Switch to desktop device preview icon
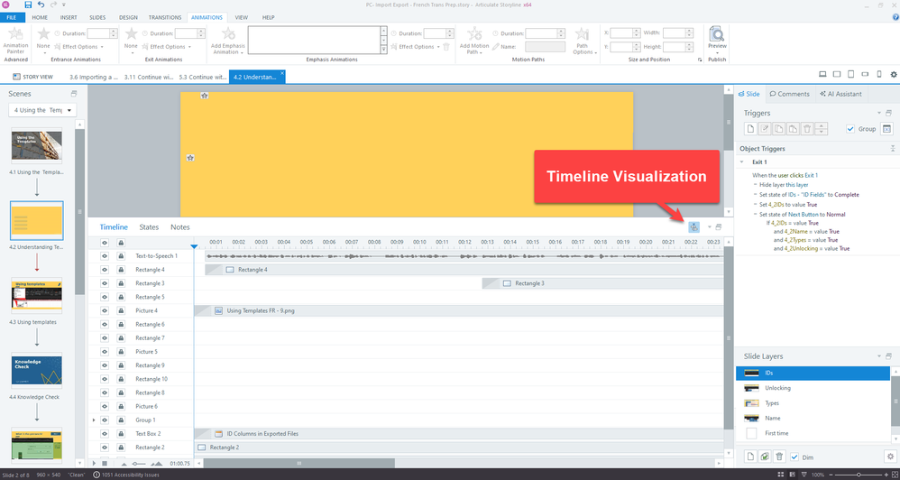Image resolution: width=900 pixels, height=480 pixels. [822, 74]
